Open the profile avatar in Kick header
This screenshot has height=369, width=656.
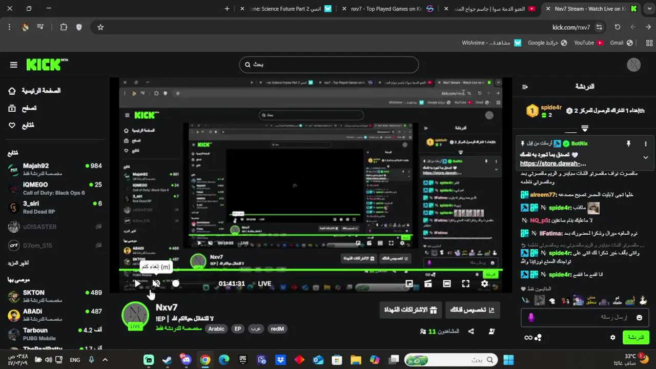(x=634, y=65)
